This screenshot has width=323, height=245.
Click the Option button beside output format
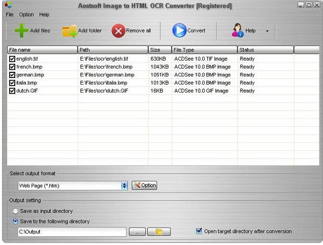[144, 185]
